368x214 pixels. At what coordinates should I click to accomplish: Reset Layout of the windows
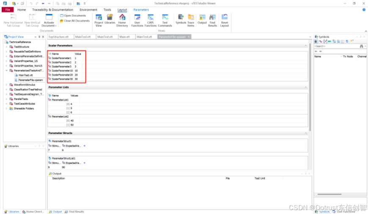224,20
